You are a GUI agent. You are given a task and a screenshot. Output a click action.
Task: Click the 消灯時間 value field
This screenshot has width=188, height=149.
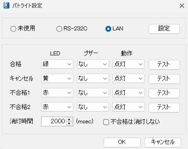click(x=54, y=121)
